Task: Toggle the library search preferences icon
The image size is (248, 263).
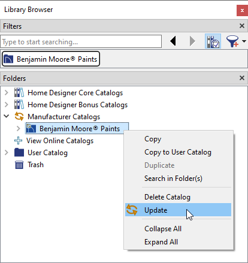Action: pos(213,41)
